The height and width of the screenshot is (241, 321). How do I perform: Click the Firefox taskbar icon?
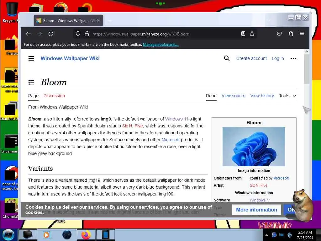[x=86, y=235]
